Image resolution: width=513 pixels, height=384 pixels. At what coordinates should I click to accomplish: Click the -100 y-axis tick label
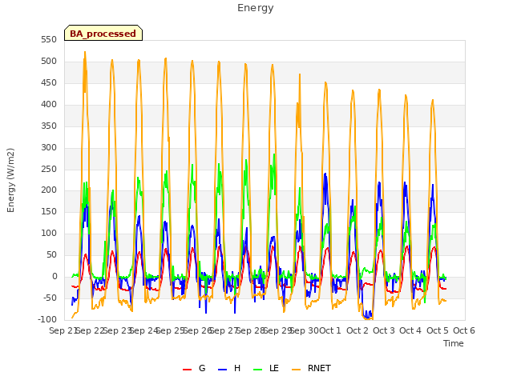pyautogui.click(x=47, y=319)
